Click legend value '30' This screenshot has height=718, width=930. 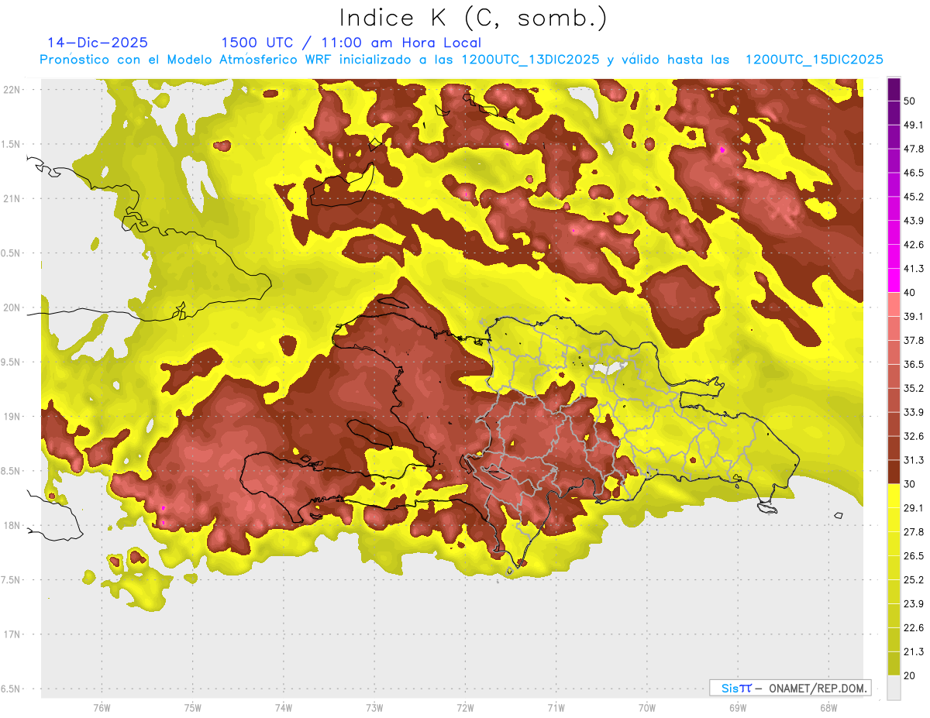(x=910, y=484)
